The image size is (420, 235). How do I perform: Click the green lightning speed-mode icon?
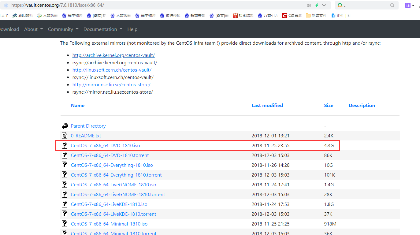[317, 5]
